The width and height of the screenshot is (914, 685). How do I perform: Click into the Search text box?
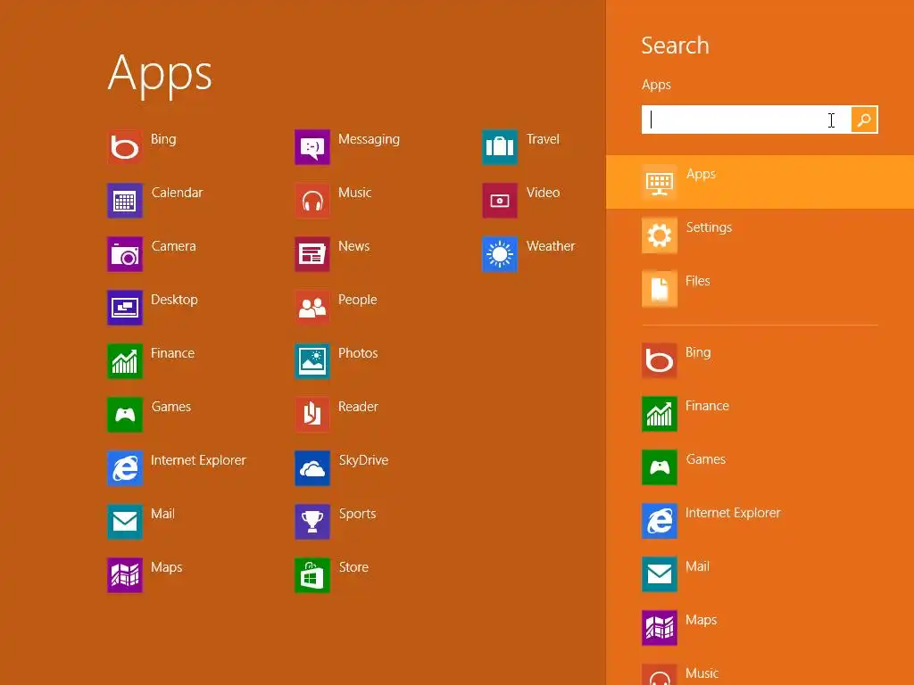point(746,120)
